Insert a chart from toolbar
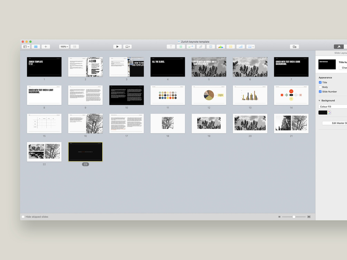 click(x=241, y=47)
